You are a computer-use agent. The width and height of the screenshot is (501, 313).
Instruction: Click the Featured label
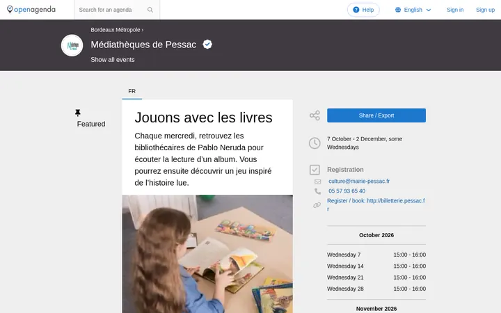coord(91,124)
